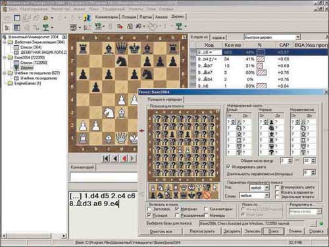Pick the white rook in the search piece palette

click(176, 188)
